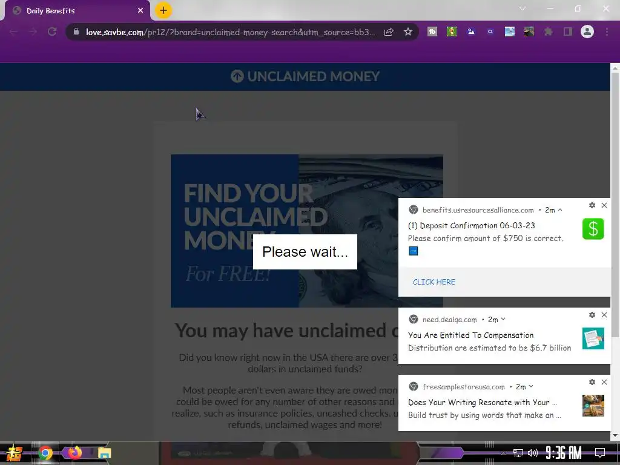Open the user profile avatar
Image resolution: width=620 pixels, height=465 pixels.
587,31
